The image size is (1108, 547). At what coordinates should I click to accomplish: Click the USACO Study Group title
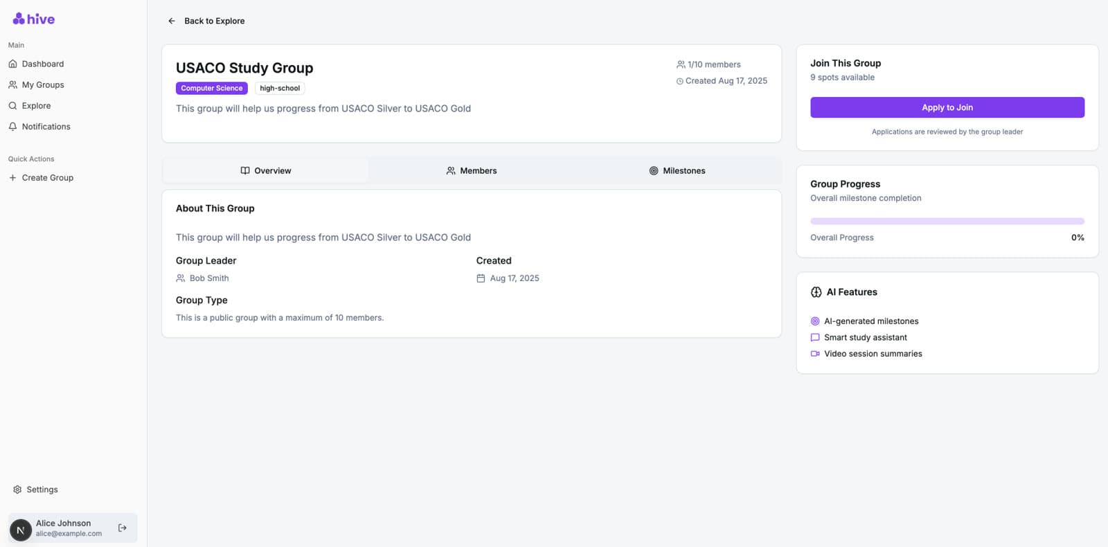(244, 68)
